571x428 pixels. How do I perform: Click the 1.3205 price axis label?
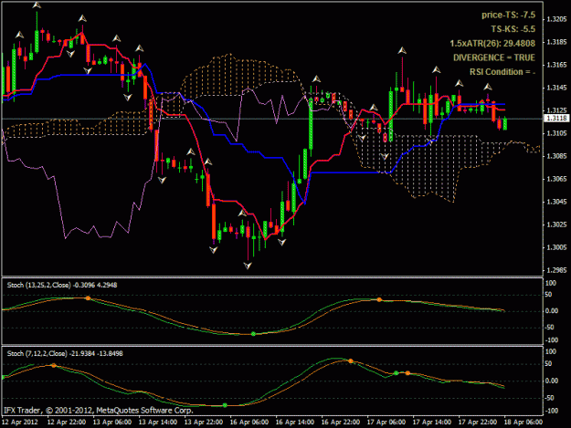coord(556,19)
